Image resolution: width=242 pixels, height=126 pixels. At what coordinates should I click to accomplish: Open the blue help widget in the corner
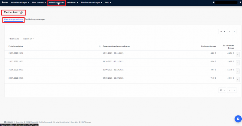click(237, 118)
